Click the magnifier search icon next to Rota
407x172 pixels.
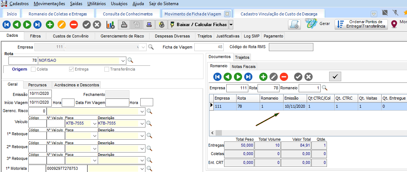pos(130,60)
